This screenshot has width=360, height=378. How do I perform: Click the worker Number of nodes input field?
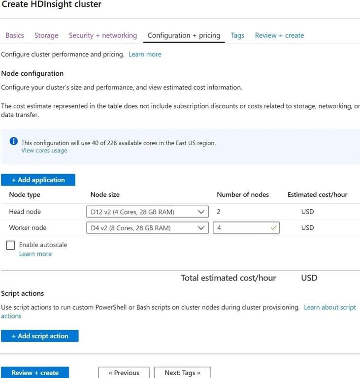point(246,227)
